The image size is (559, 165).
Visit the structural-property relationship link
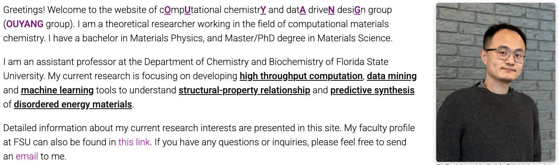point(244,91)
